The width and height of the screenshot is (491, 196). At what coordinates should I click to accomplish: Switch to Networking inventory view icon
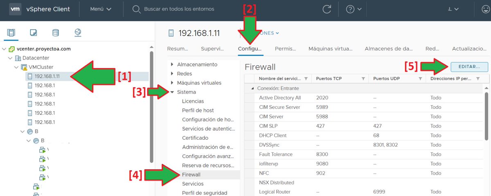pyautogui.click(x=78, y=33)
